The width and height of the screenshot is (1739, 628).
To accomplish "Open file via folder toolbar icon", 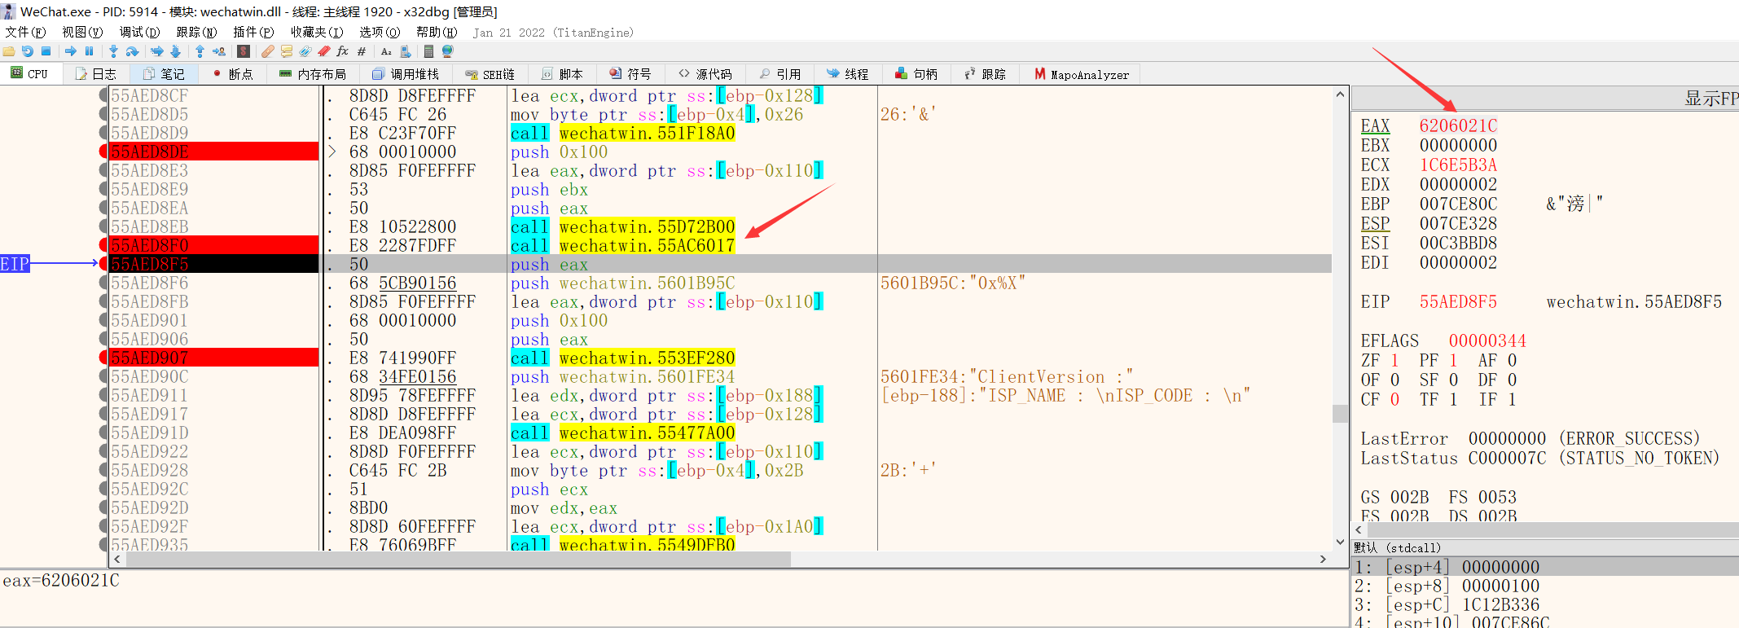I will coord(9,51).
